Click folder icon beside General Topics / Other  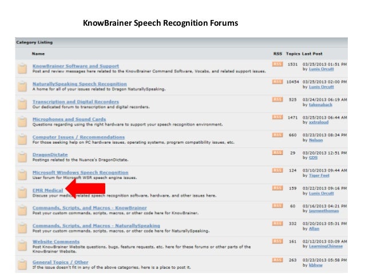[22, 265]
